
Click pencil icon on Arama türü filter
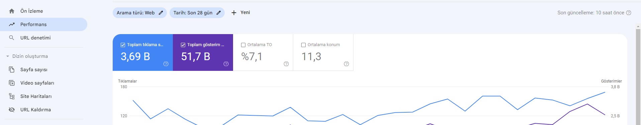pyautogui.click(x=161, y=13)
